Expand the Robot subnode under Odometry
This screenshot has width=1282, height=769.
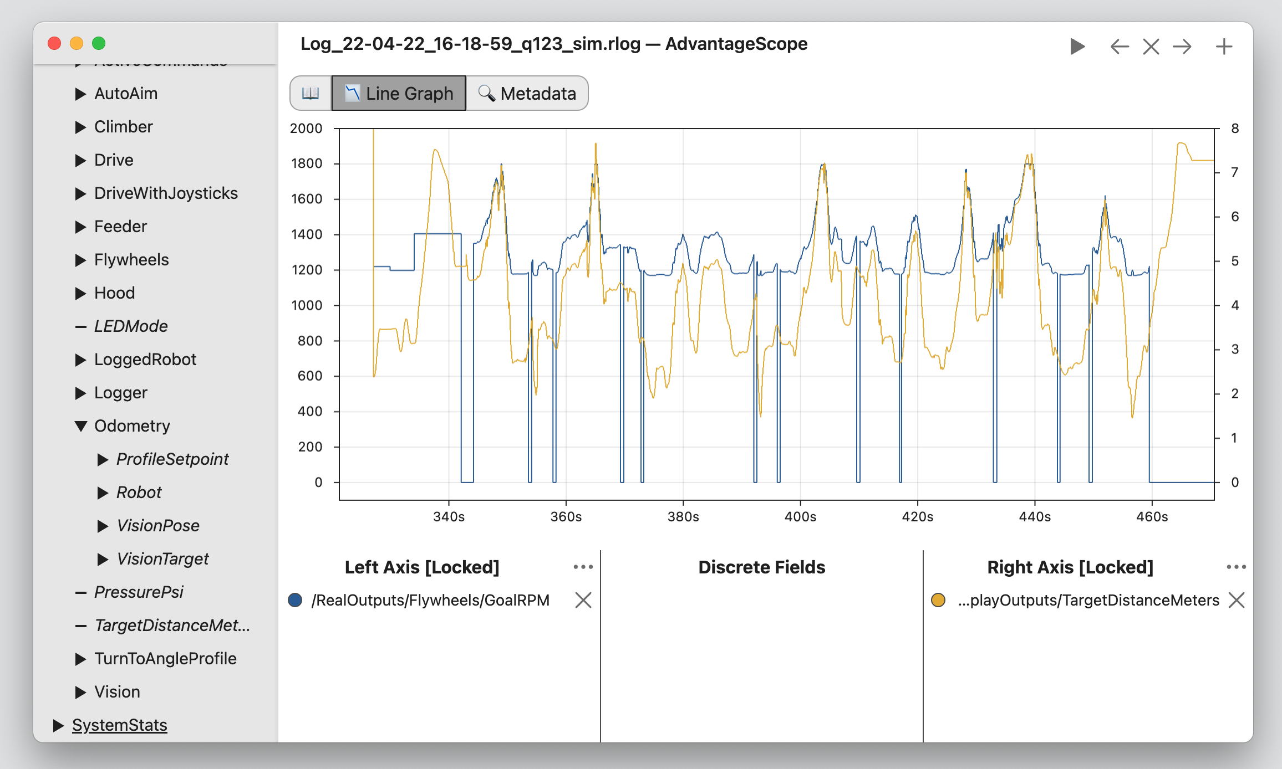pyautogui.click(x=103, y=493)
